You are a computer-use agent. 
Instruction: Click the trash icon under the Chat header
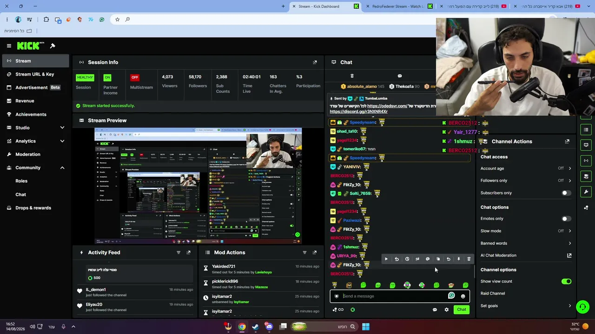click(352, 76)
